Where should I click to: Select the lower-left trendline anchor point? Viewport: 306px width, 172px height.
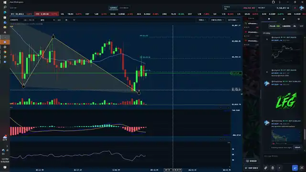23,86
